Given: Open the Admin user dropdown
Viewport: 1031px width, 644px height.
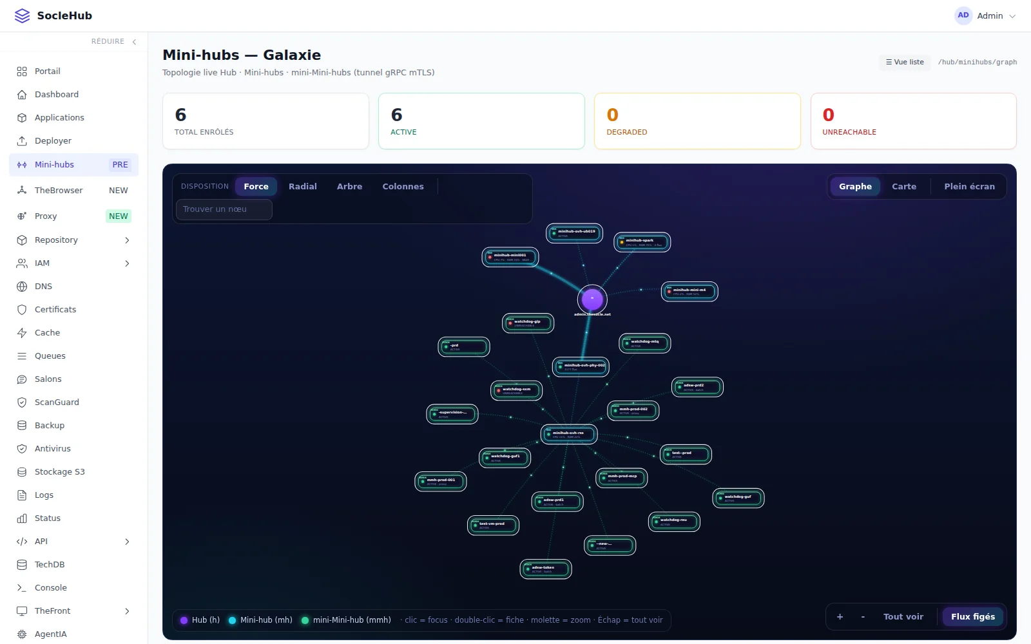Looking at the screenshot, I should (x=986, y=15).
